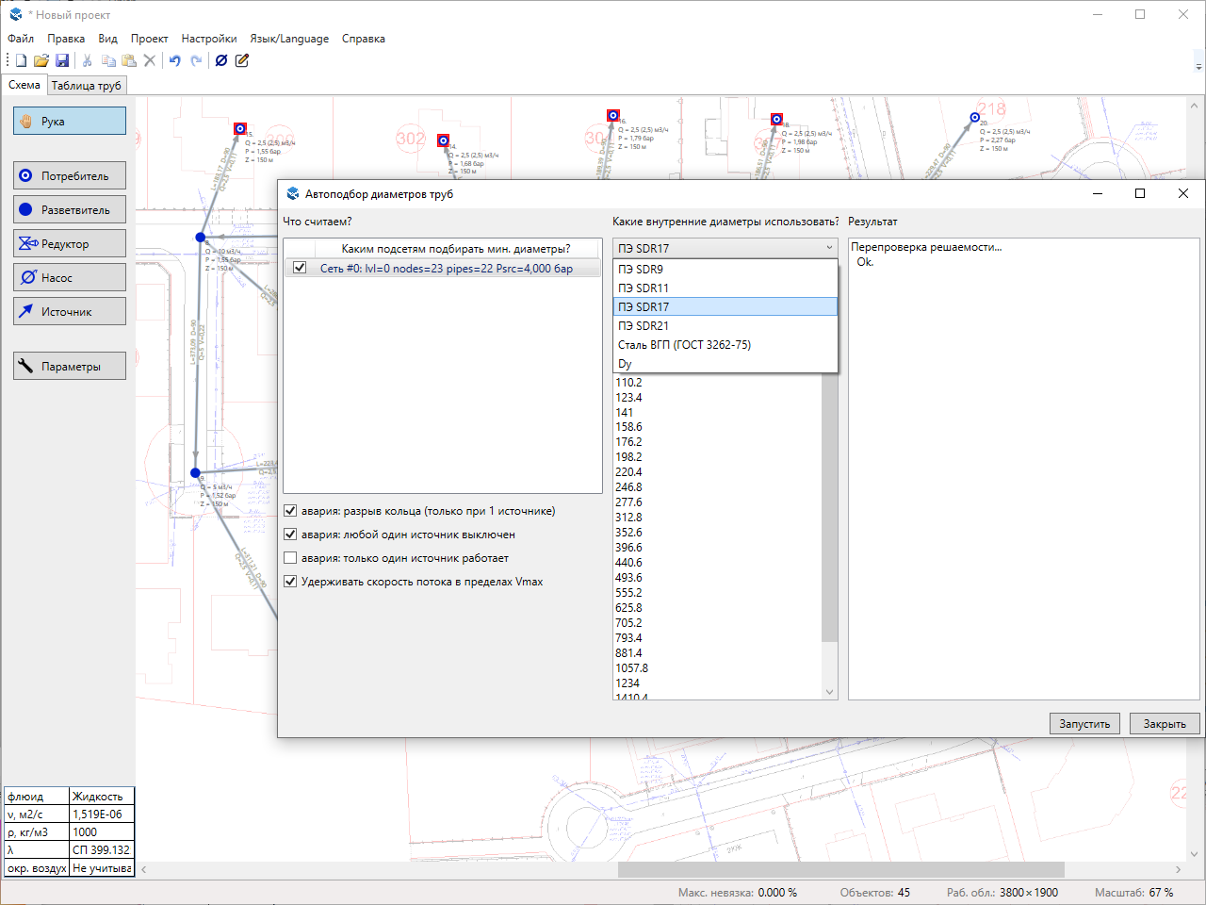This screenshot has height=905, width=1206.
Task: Open a project with the folder icon
Action: [41, 60]
